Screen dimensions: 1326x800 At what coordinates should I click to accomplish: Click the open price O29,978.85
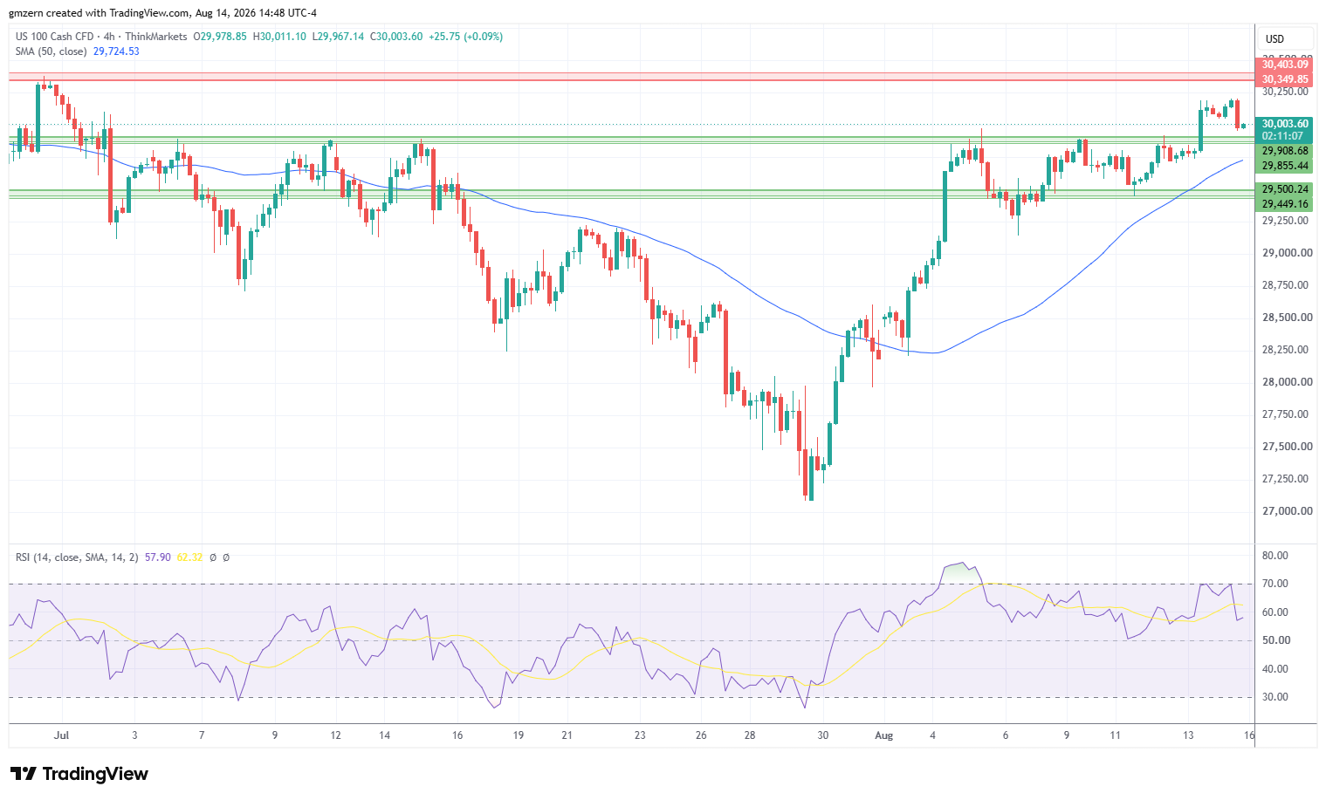tap(220, 37)
